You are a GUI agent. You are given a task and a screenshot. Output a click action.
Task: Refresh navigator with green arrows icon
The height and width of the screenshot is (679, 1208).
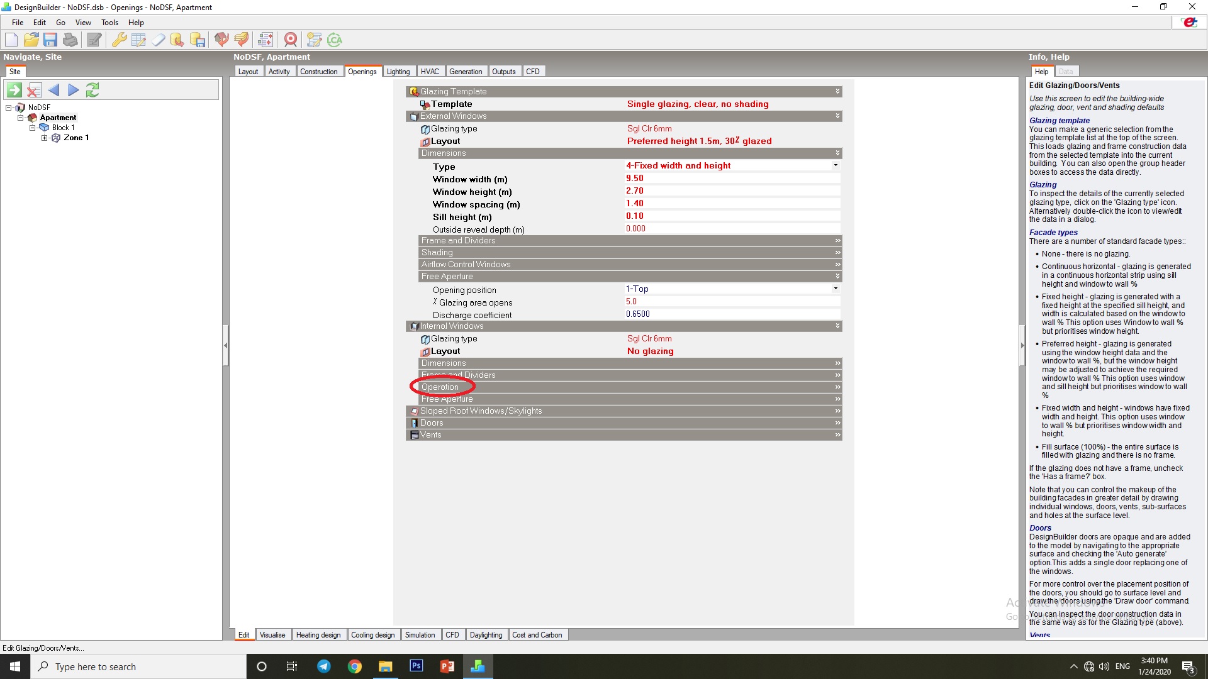coord(92,90)
